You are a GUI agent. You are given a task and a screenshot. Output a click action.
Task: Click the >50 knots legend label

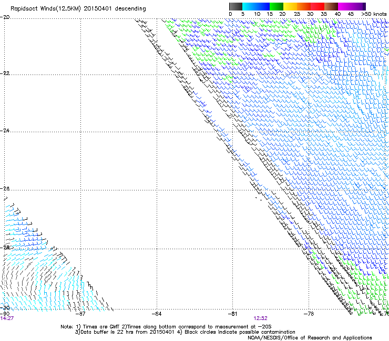374,14
